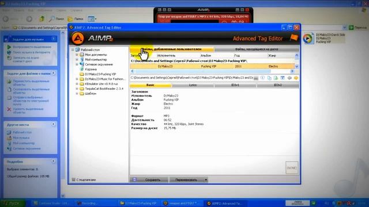Click the save disk icon on the Сохранить button
The height and width of the screenshot is (207, 369).
tap(134, 180)
